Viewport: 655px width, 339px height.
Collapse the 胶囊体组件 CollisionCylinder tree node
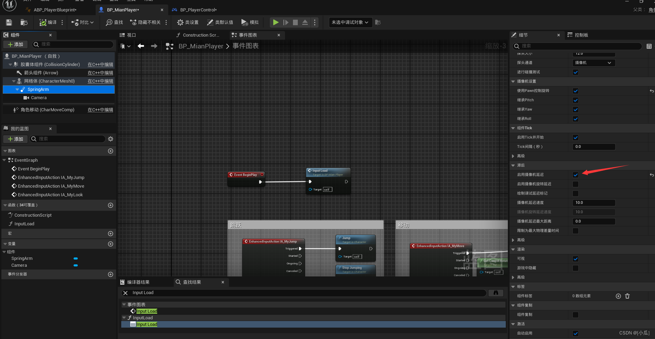pyautogui.click(x=10, y=65)
